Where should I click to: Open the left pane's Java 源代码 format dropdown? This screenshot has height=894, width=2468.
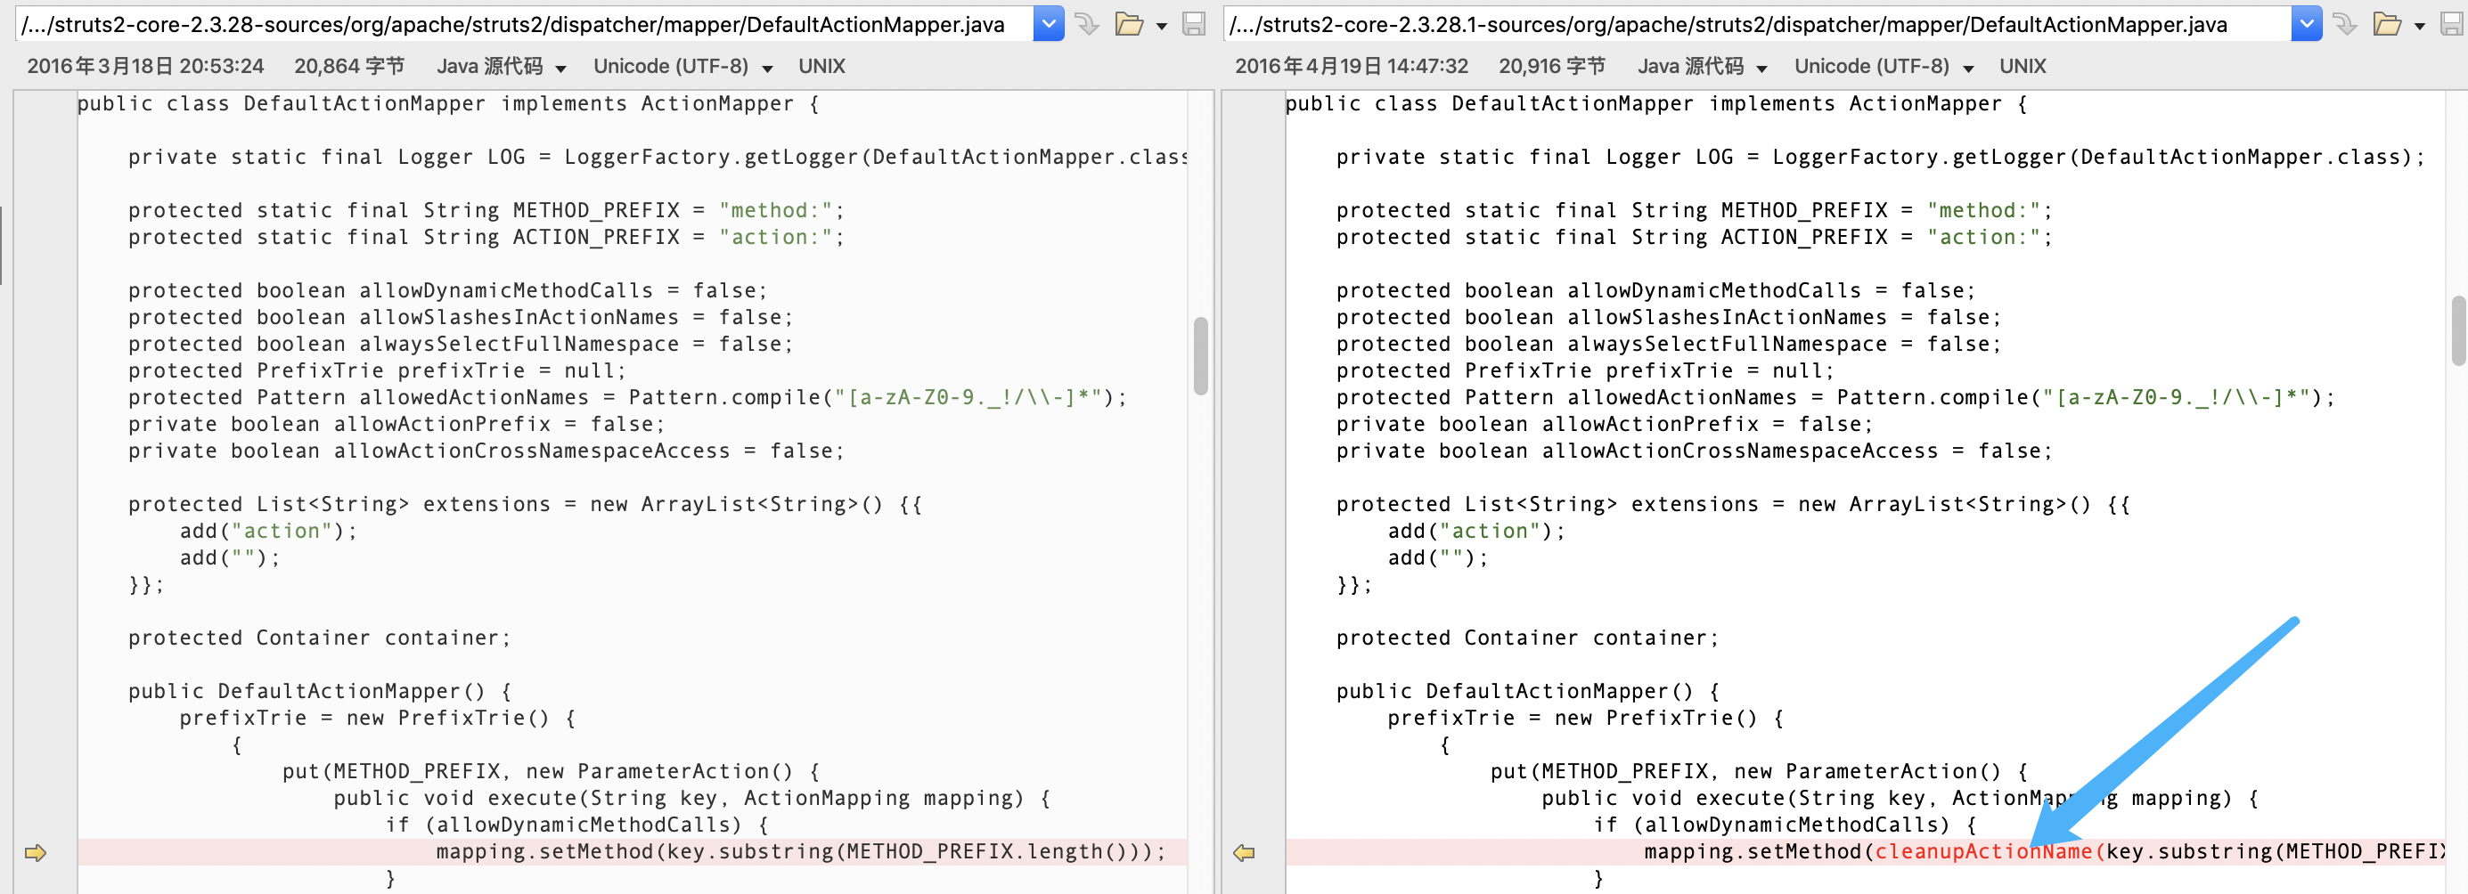[501, 66]
